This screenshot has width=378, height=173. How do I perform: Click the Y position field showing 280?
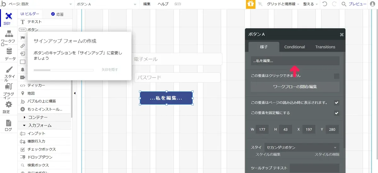332,129
